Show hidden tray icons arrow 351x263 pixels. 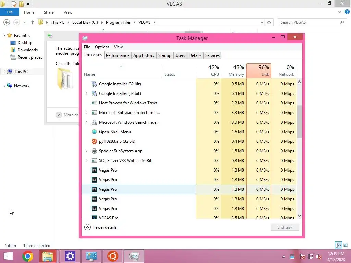click(x=283, y=256)
